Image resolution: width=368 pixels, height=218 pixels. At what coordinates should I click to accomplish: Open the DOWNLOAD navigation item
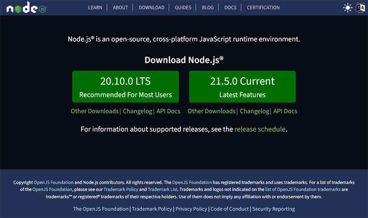coord(152,7)
